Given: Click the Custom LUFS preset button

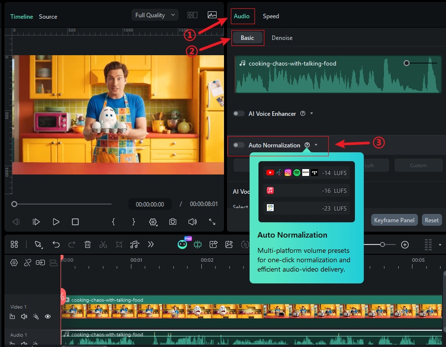Looking at the screenshot, I should (418, 165).
